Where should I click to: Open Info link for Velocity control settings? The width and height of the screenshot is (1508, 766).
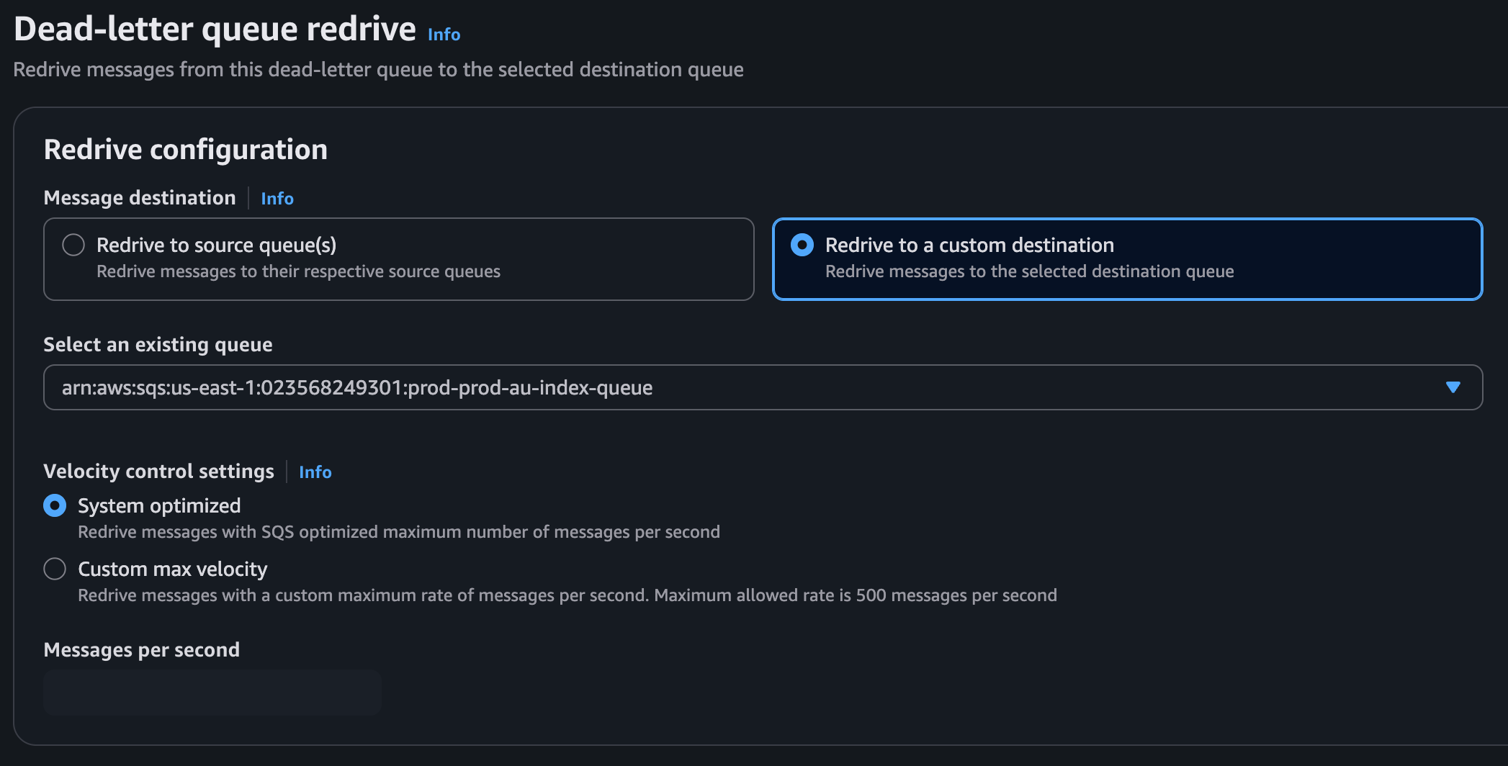[315, 472]
